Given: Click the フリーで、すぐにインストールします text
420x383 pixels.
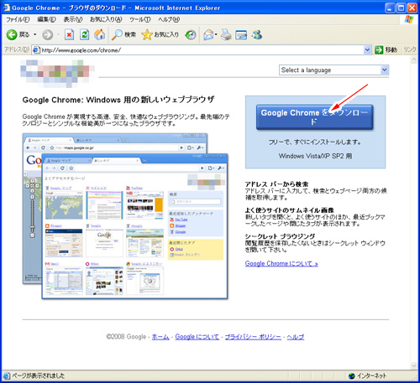Looking at the screenshot, I should tap(315, 142).
